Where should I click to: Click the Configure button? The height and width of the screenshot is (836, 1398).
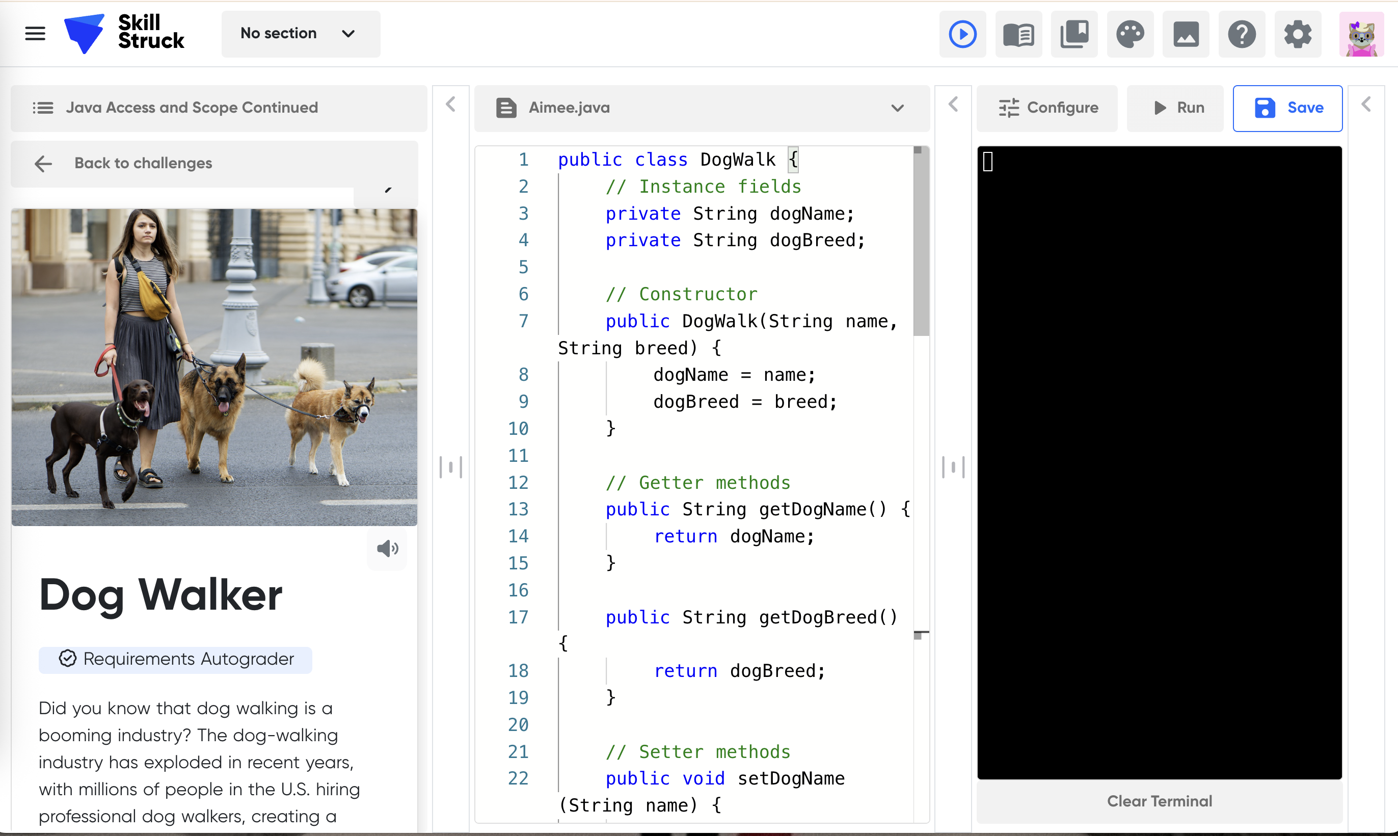pyautogui.click(x=1047, y=108)
